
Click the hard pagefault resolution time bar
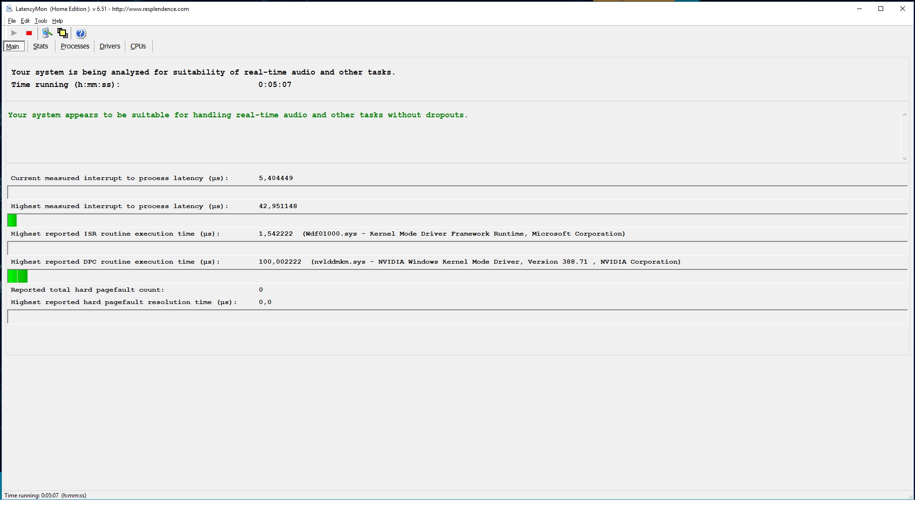coord(458,317)
